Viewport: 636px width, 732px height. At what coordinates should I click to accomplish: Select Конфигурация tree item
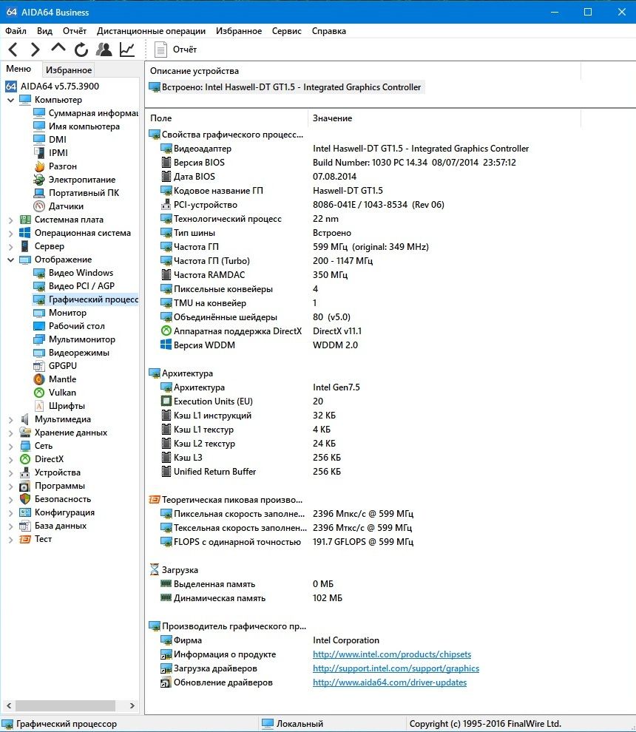coord(56,512)
